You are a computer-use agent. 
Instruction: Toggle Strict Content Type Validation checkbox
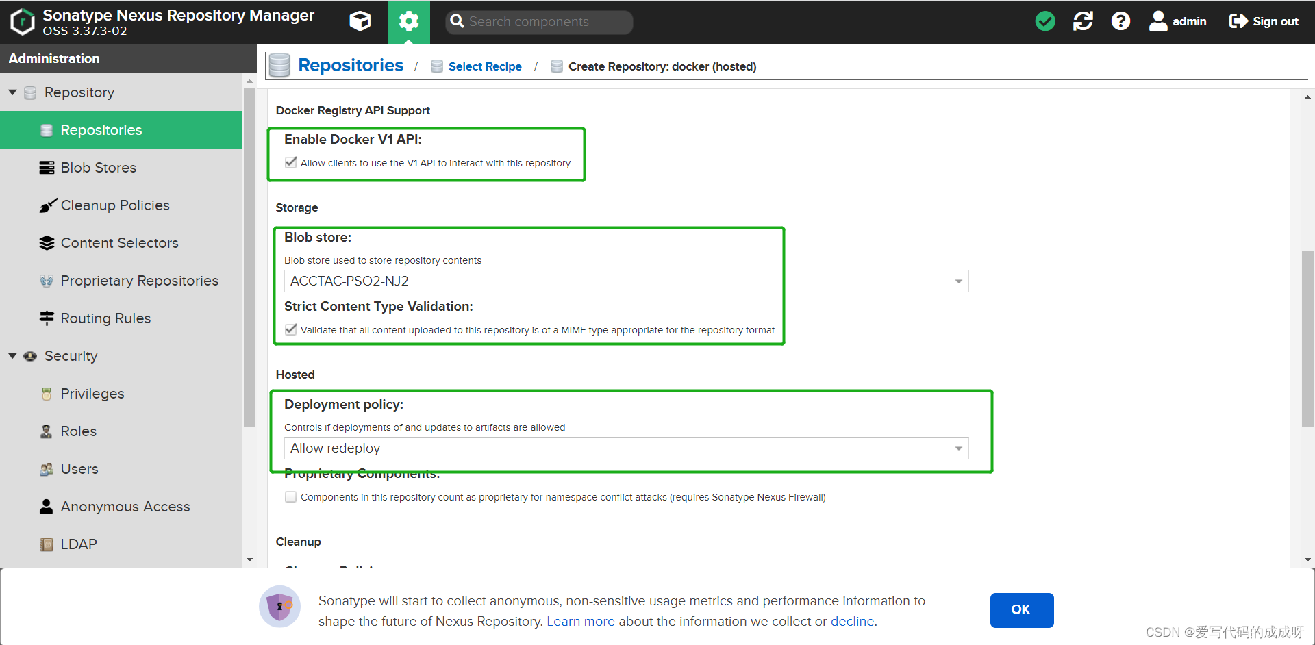coord(291,329)
